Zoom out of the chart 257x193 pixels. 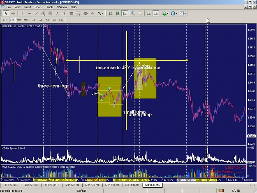click(x=140, y=14)
